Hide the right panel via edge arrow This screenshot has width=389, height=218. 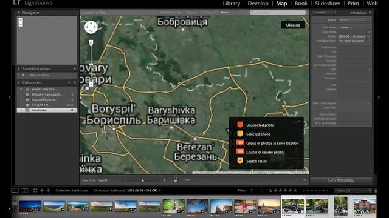tap(379, 97)
